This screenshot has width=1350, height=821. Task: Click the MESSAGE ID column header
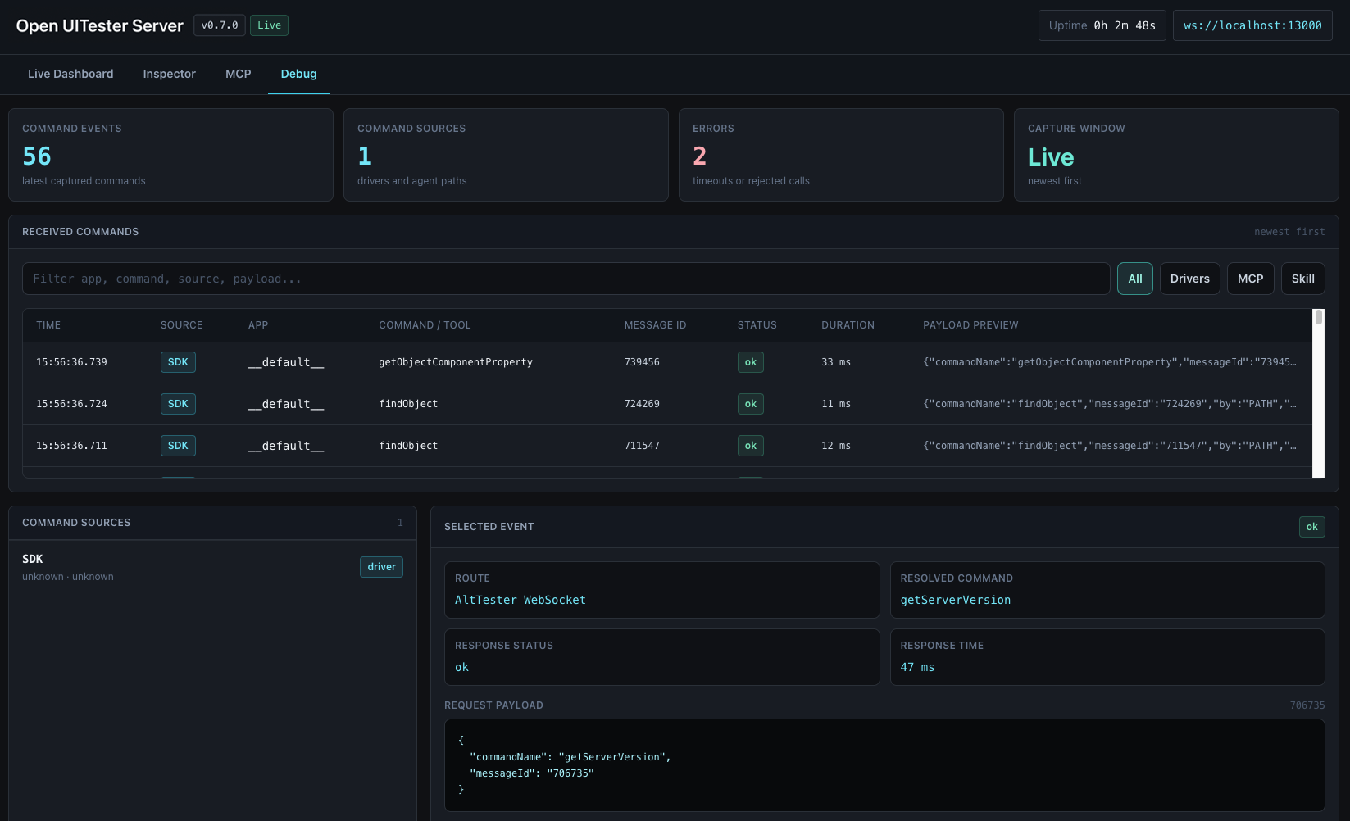point(655,325)
